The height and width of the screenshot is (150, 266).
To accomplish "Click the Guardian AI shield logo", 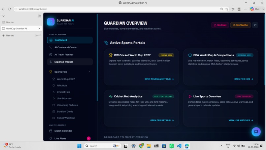I will (x=50, y=22).
